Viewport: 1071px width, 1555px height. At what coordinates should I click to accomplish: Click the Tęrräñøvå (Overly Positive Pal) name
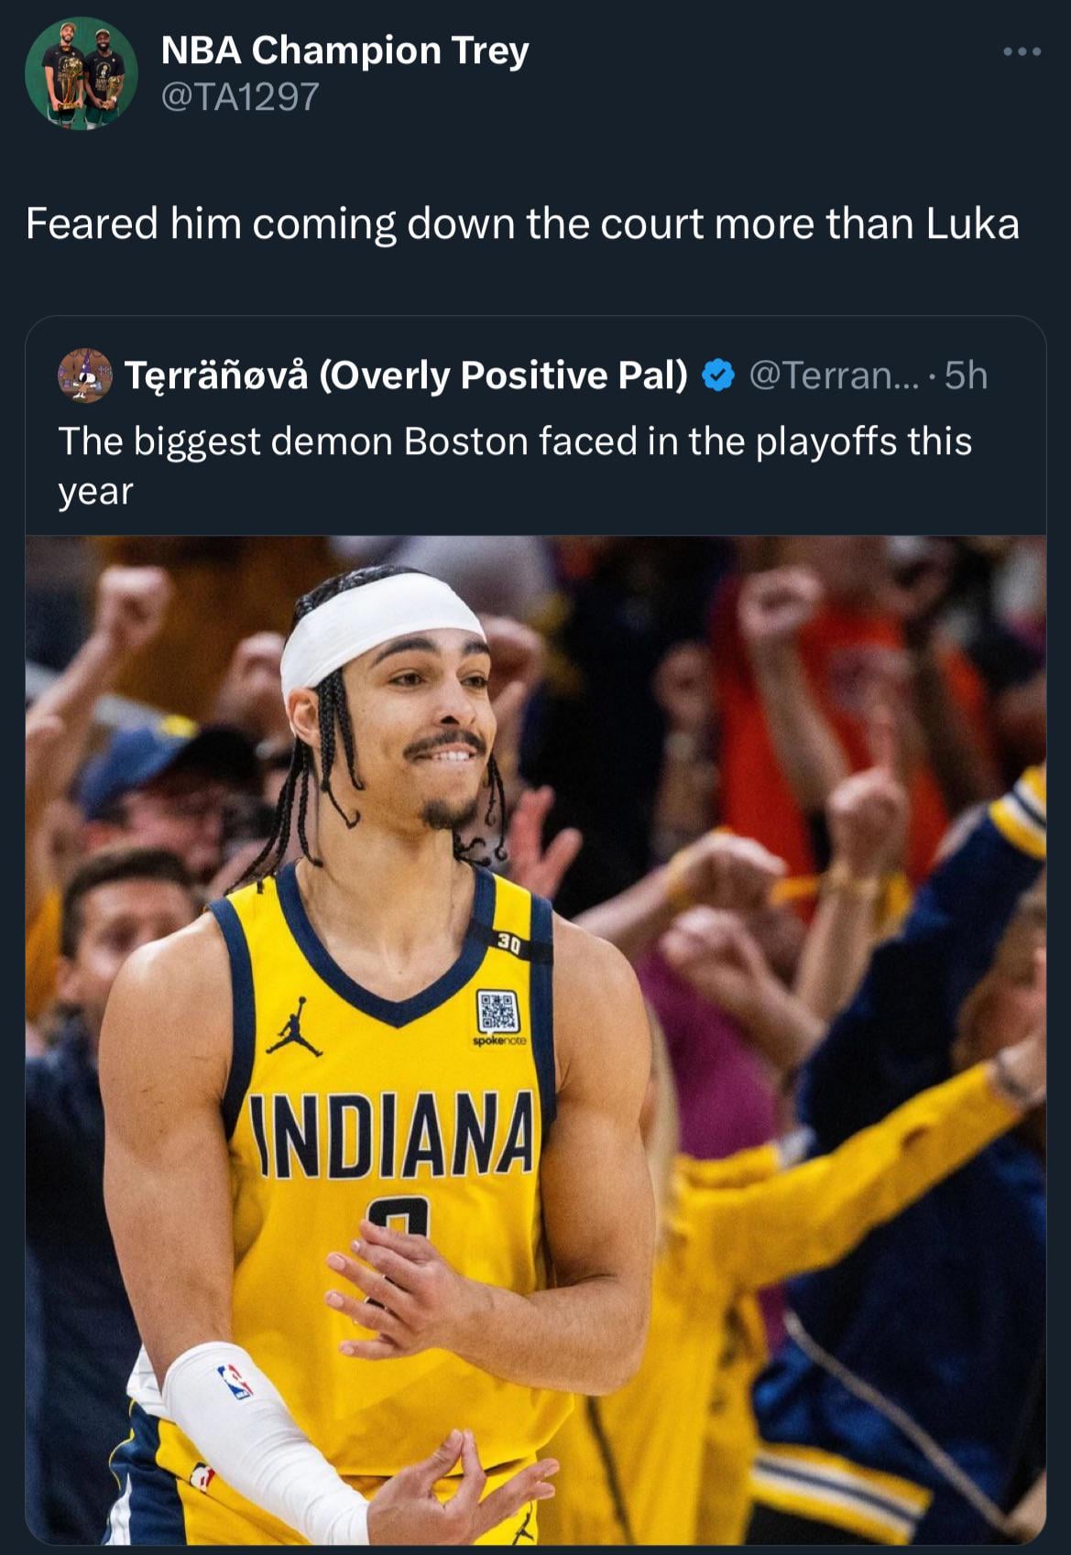click(x=405, y=375)
